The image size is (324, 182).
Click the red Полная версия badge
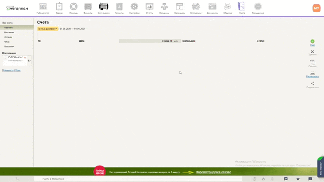[100, 171]
